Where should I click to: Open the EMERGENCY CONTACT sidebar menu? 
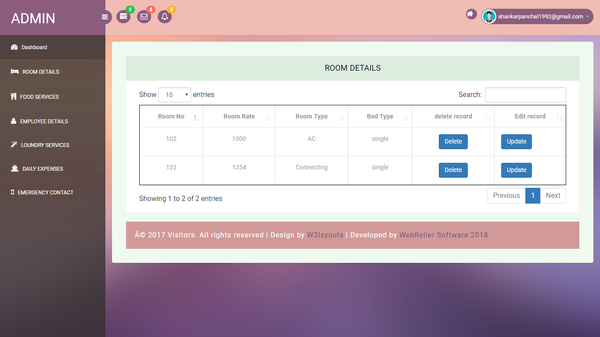[53, 192]
